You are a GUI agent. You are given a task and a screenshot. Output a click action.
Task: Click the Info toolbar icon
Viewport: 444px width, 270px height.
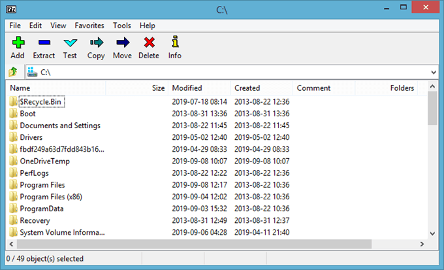[175, 41]
